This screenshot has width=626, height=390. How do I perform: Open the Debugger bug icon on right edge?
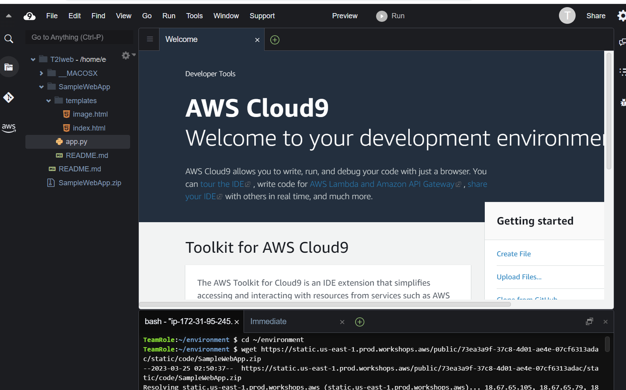(x=623, y=102)
